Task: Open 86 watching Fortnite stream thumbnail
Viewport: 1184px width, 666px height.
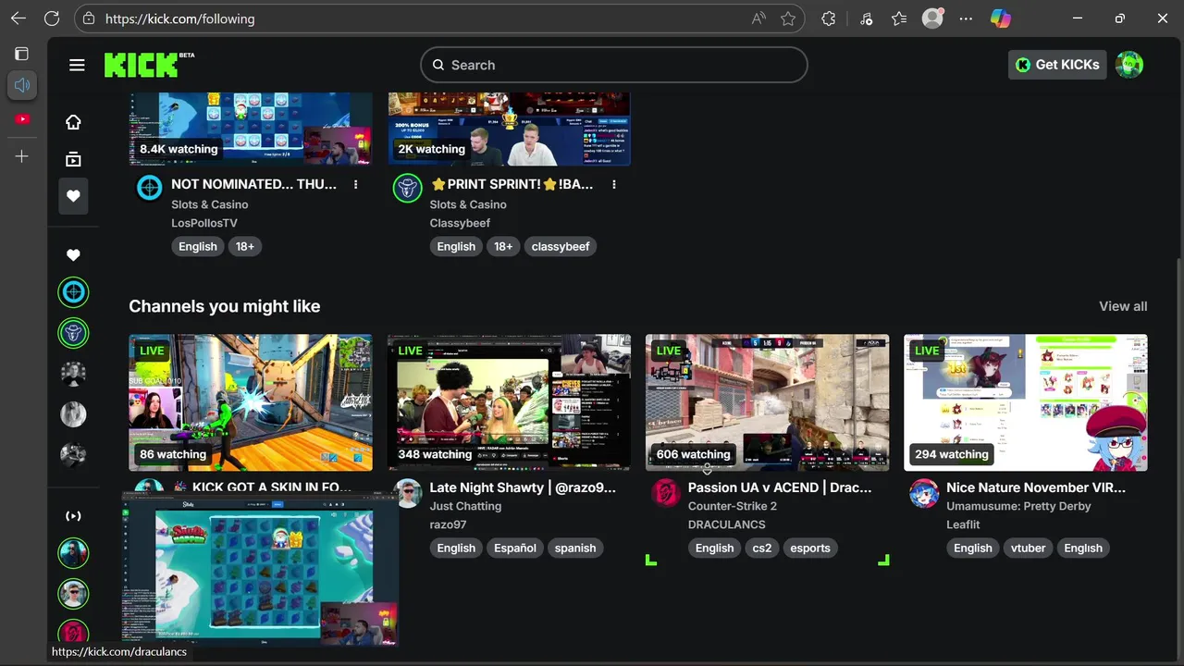Action: [x=251, y=402]
